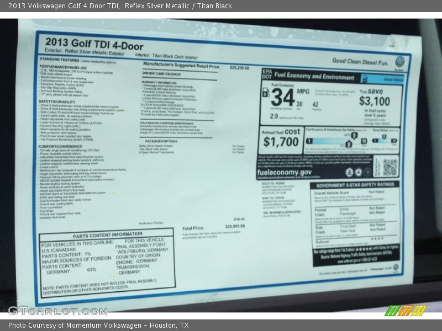This screenshot has width=442, height=331.
Task: Click the fuel pump icon beside 34 MPG
Action: coord(266,94)
